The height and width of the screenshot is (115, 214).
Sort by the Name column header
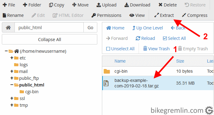point(120,61)
